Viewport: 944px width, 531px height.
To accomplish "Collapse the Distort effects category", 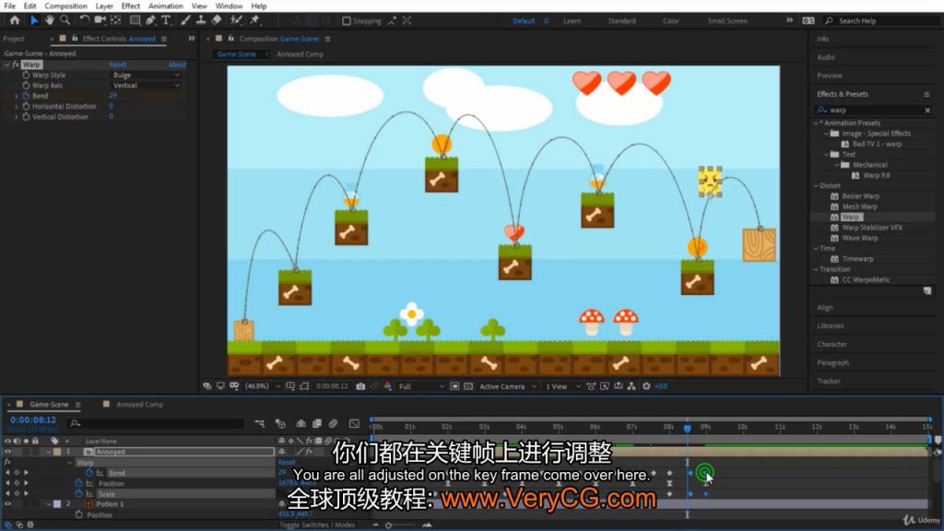I will (816, 185).
